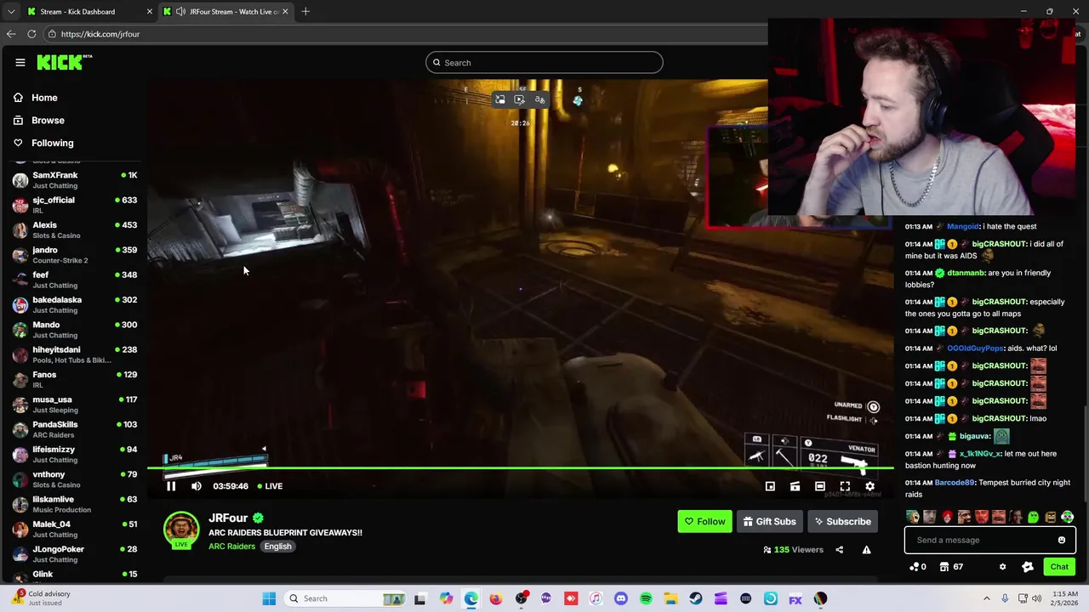Viewport: 1089px width, 612px height.
Task: Click the 135 Viewers count
Action: 794,550
